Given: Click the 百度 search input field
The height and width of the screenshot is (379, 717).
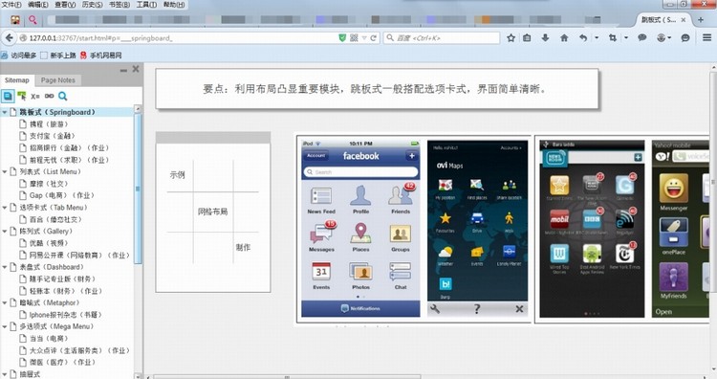Looking at the screenshot, I should coord(442,38).
